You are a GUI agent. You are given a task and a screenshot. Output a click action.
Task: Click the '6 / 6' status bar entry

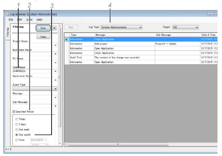click(9, 150)
